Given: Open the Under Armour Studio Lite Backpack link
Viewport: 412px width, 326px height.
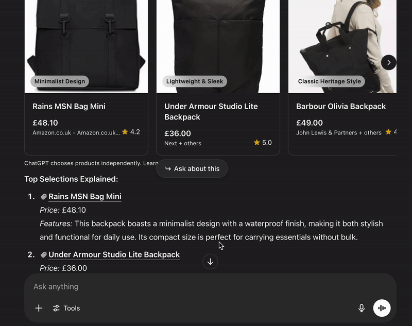Looking at the screenshot, I should [x=114, y=254].
